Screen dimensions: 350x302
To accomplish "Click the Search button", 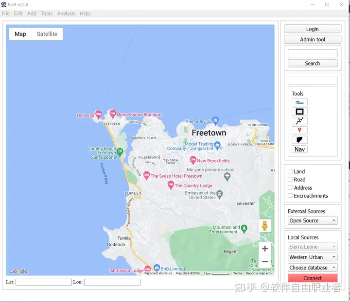I will click(313, 63).
